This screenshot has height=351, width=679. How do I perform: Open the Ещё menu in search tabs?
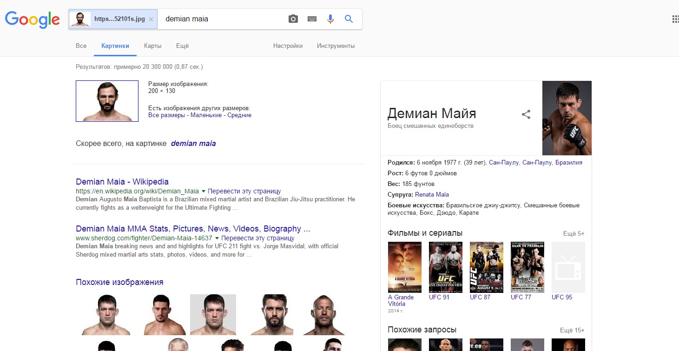pos(182,46)
